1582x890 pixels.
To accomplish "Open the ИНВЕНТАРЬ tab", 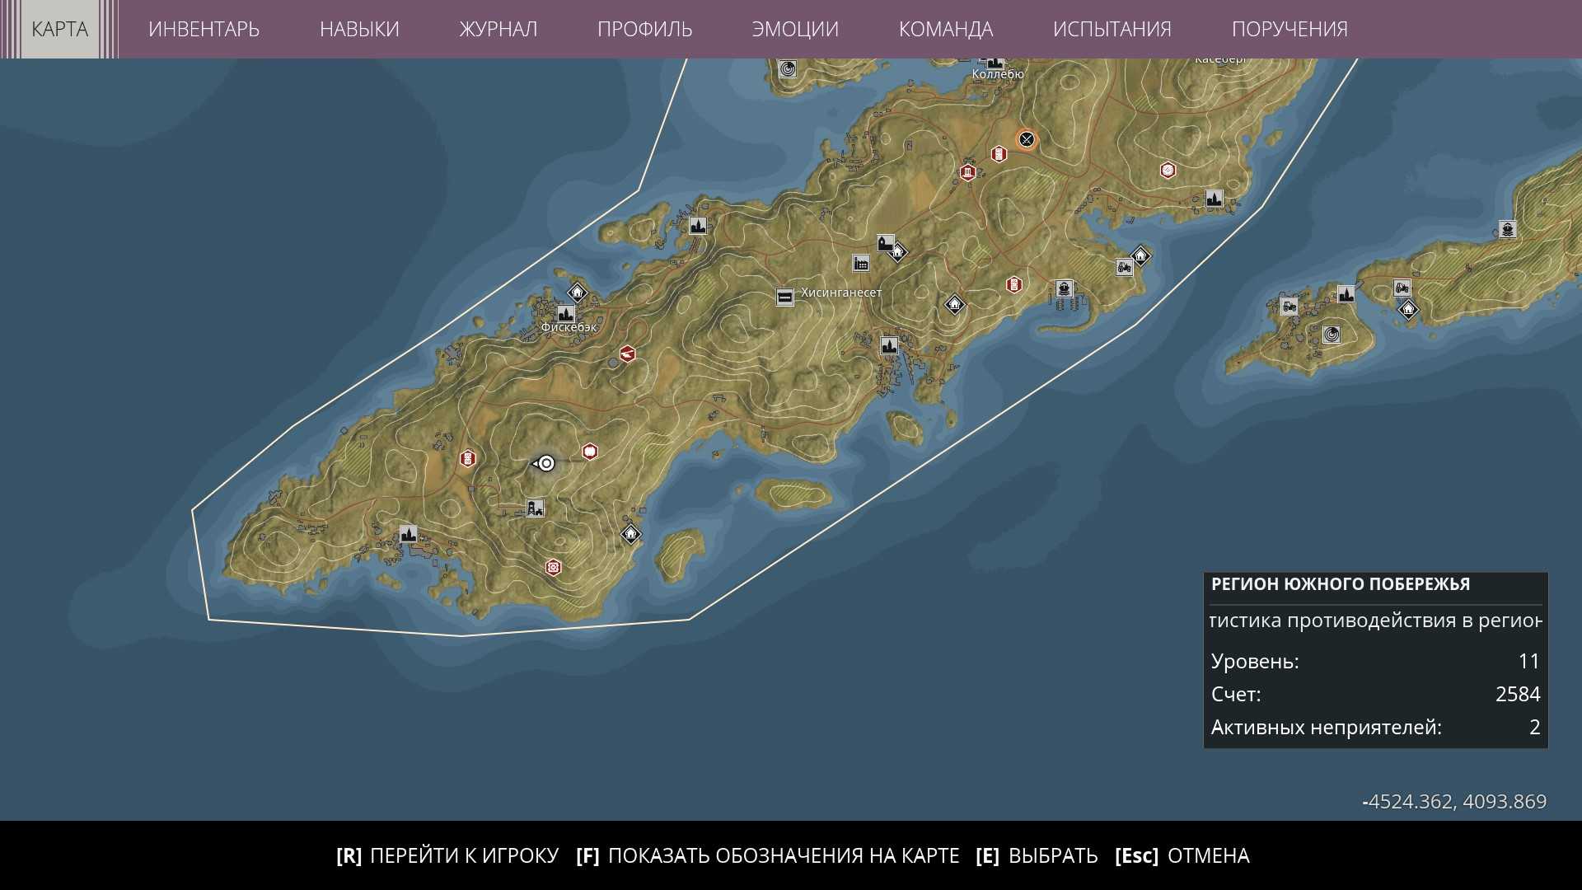I will 204,29.
